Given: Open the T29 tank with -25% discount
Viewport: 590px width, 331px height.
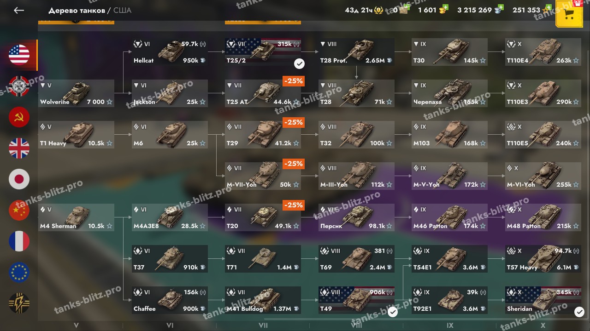Looking at the screenshot, I should tap(263, 135).
